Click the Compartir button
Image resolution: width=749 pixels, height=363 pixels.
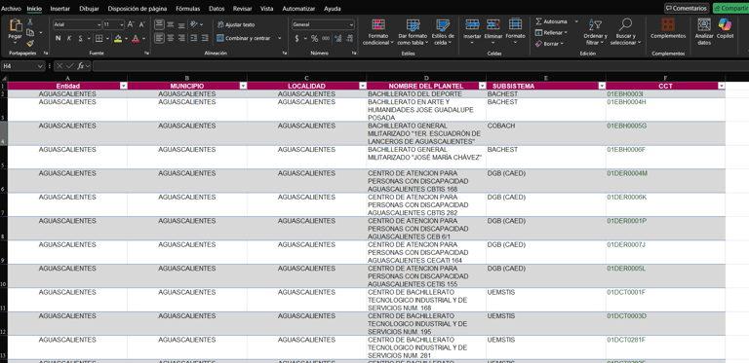tap(730, 8)
